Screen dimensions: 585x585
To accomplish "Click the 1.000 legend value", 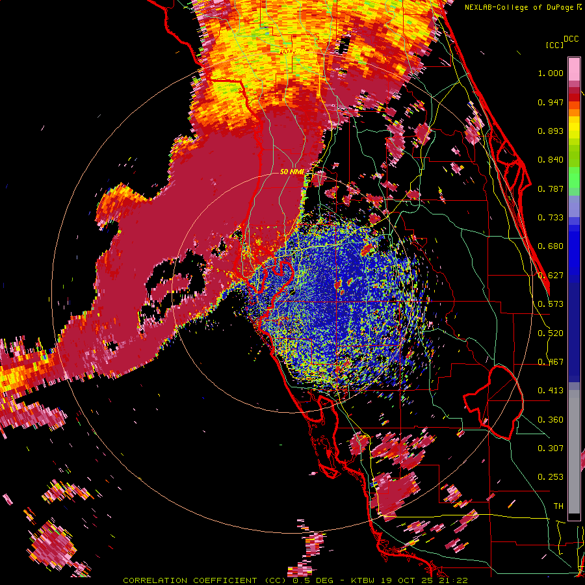I will tap(551, 73).
